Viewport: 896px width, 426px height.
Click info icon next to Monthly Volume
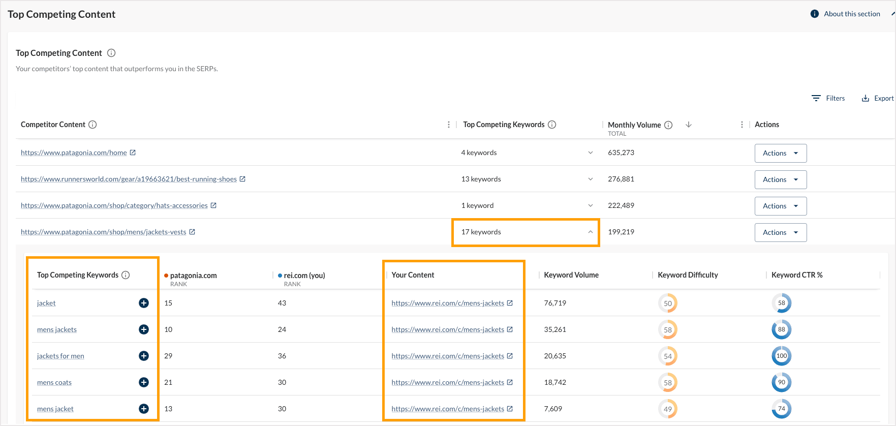point(668,125)
